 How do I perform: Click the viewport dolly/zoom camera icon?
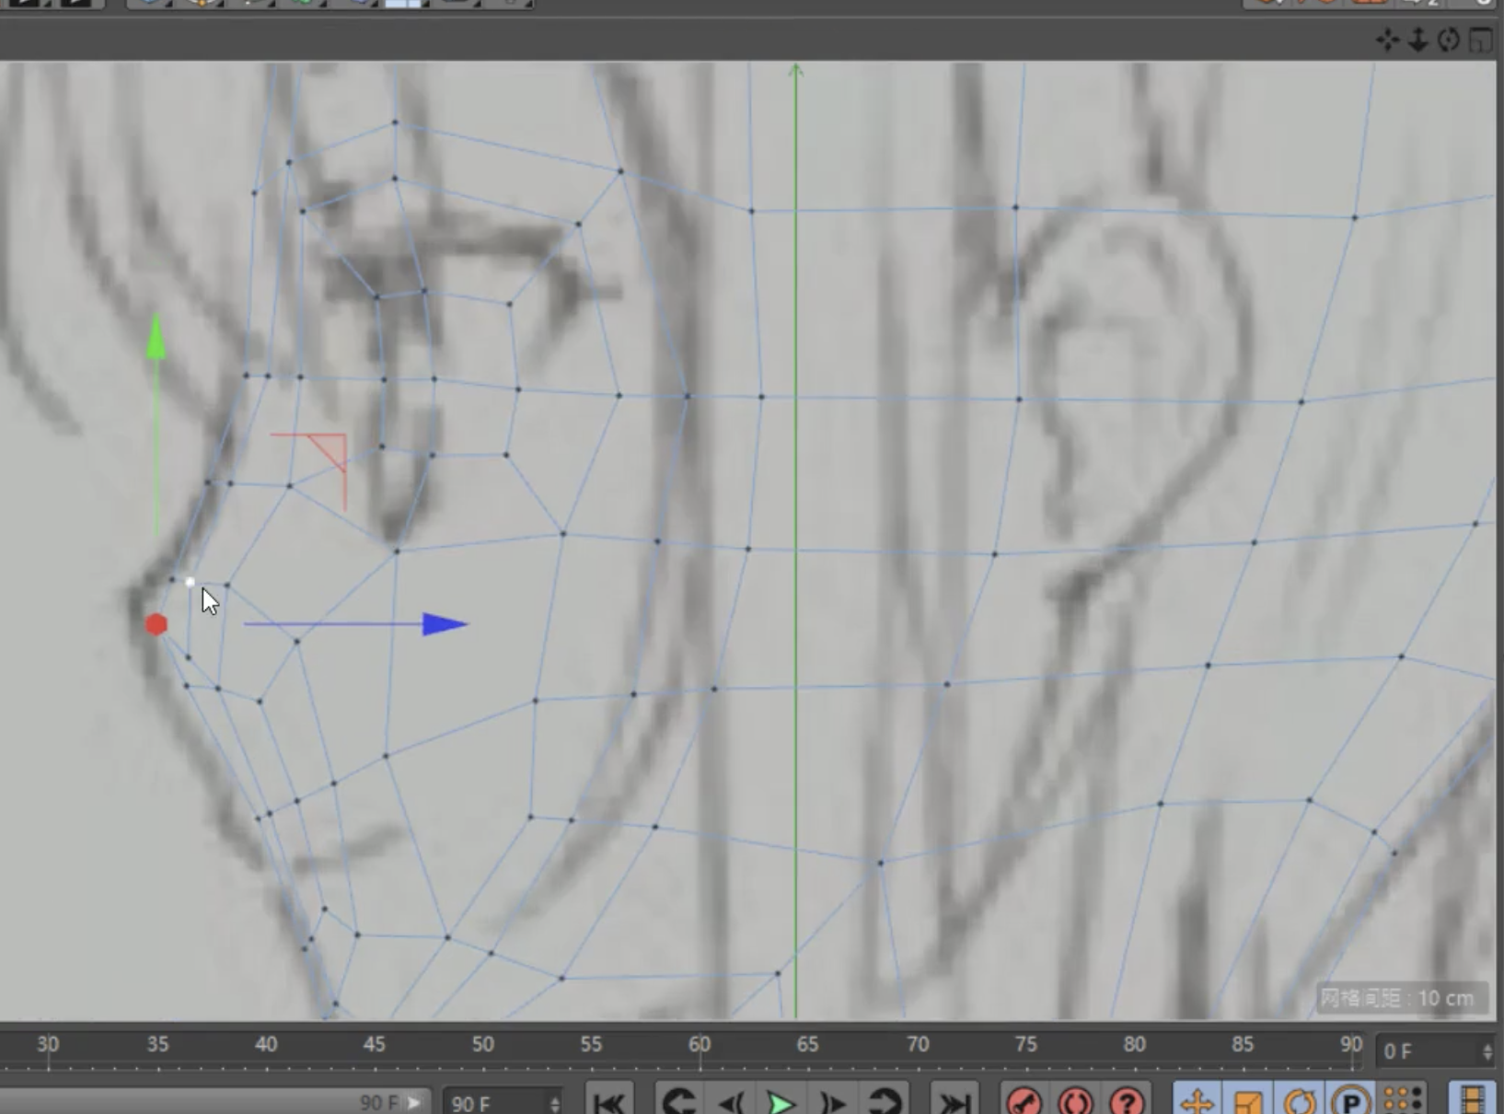[x=1417, y=40]
